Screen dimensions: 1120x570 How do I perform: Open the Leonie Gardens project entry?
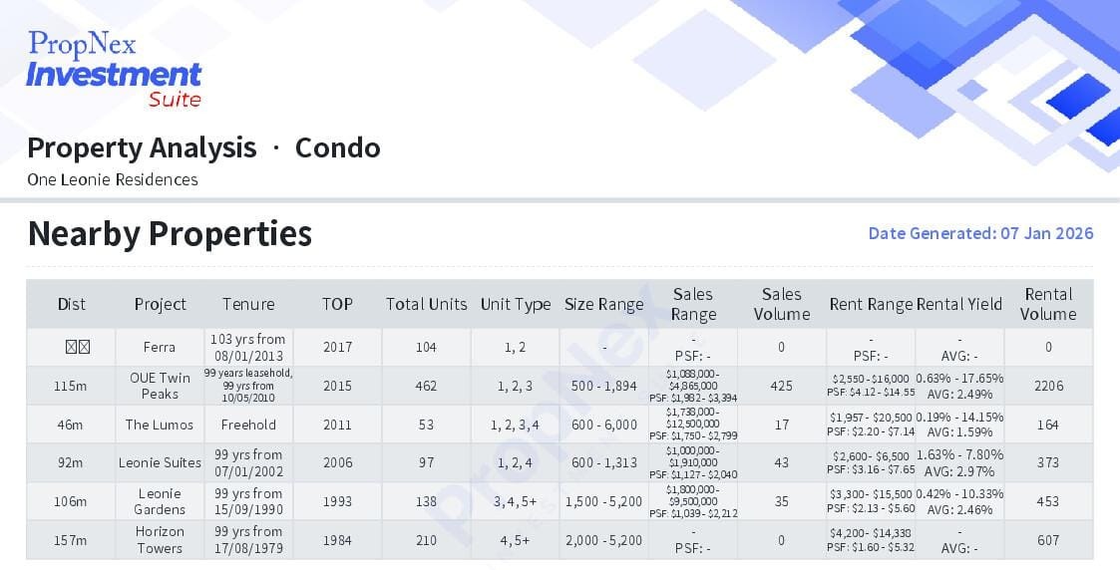pos(160,501)
